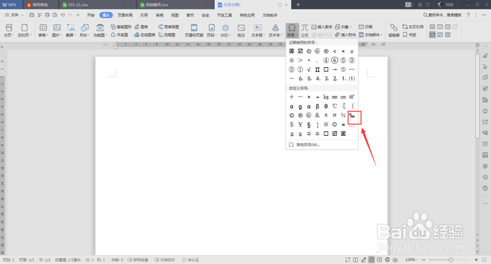Click the 日期 date button
The image size is (491, 264).
[365, 27]
